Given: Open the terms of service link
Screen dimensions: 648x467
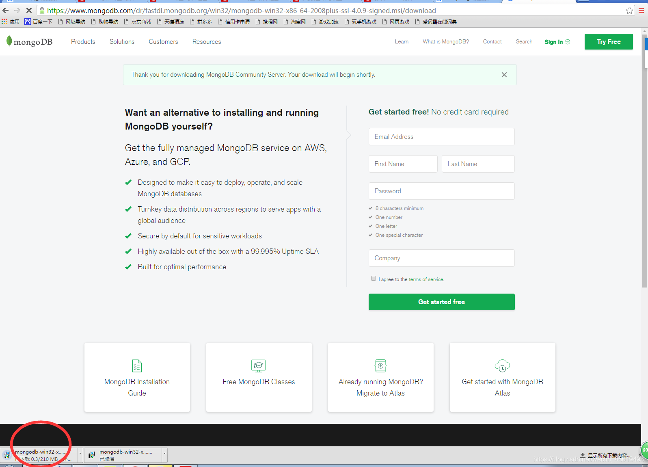Looking at the screenshot, I should 426,279.
